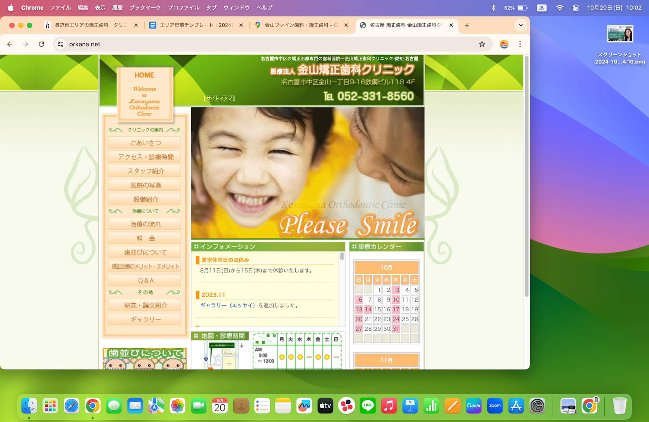Open the ブックマーク menu in menu bar
The width and height of the screenshot is (649, 422).
tap(145, 8)
